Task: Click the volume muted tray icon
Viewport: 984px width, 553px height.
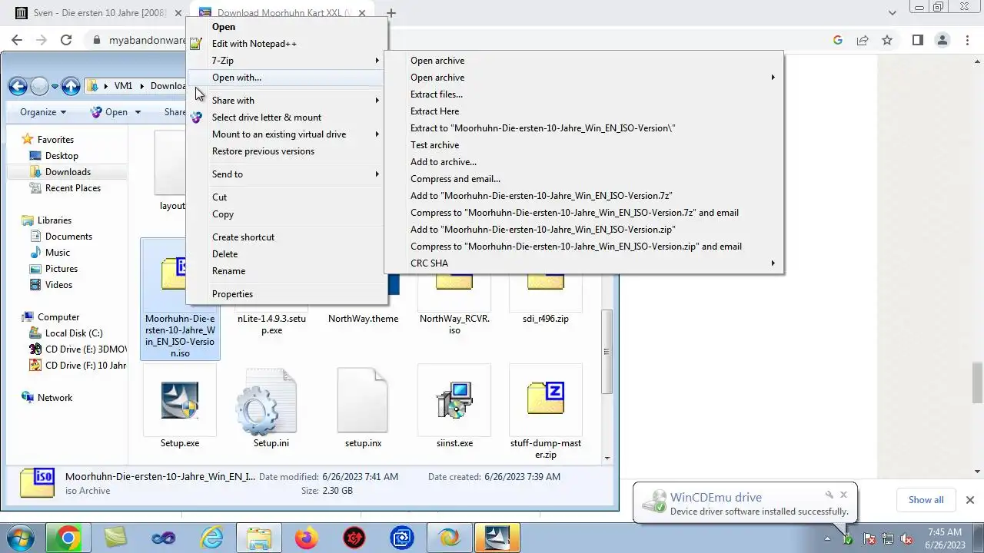Action: [x=906, y=539]
